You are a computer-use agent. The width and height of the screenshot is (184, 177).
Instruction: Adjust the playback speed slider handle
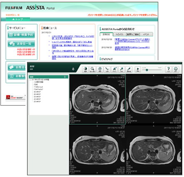tap(147, 70)
